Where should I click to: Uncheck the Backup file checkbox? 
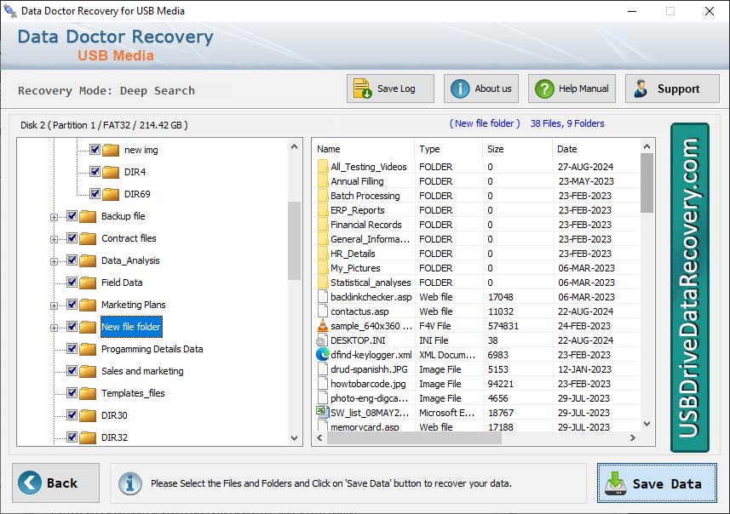[72, 216]
